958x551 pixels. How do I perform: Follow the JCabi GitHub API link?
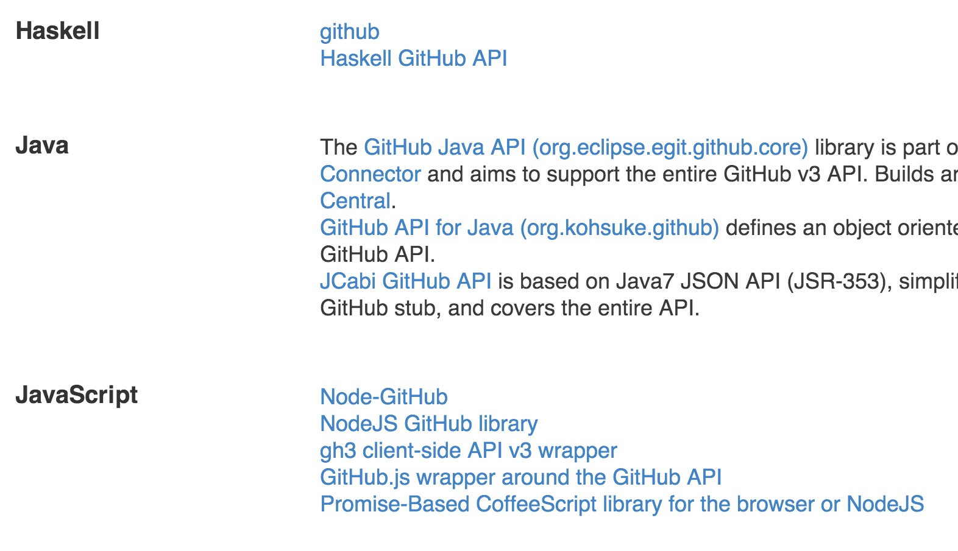(406, 281)
